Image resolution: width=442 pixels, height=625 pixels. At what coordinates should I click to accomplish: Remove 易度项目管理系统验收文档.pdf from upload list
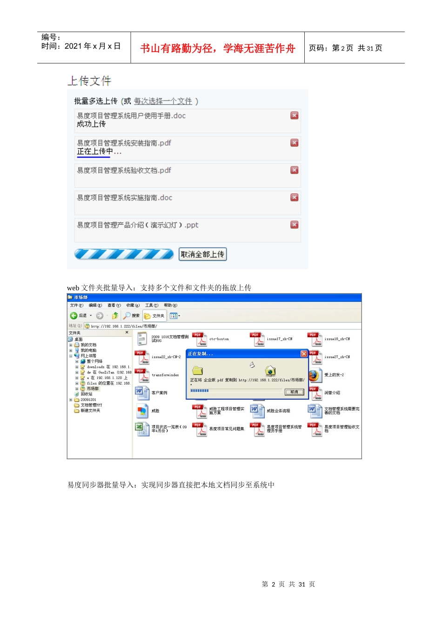coord(294,170)
